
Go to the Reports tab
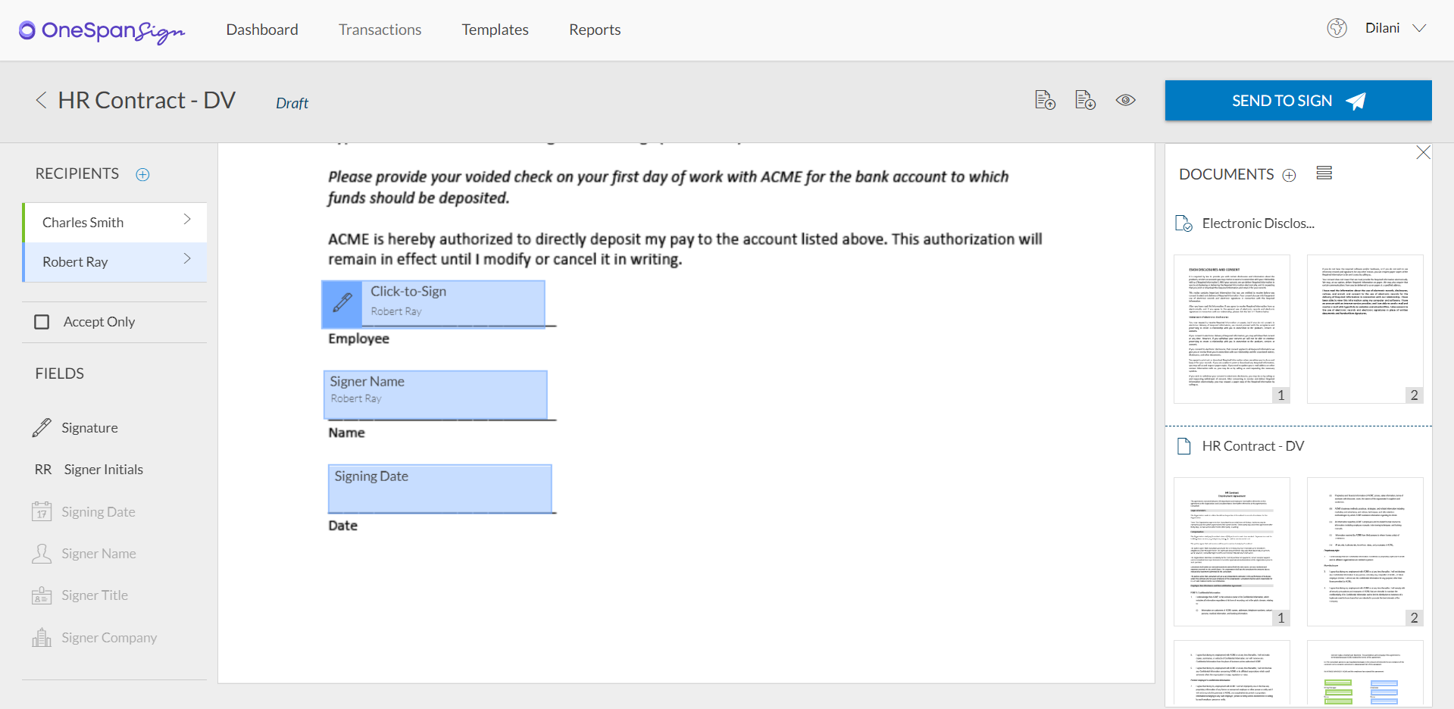click(x=595, y=30)
